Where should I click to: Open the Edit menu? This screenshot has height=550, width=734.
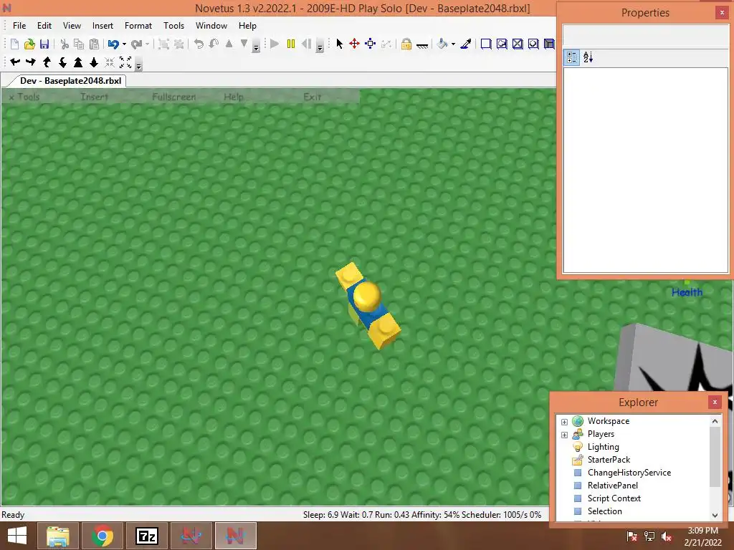[44, 26]
